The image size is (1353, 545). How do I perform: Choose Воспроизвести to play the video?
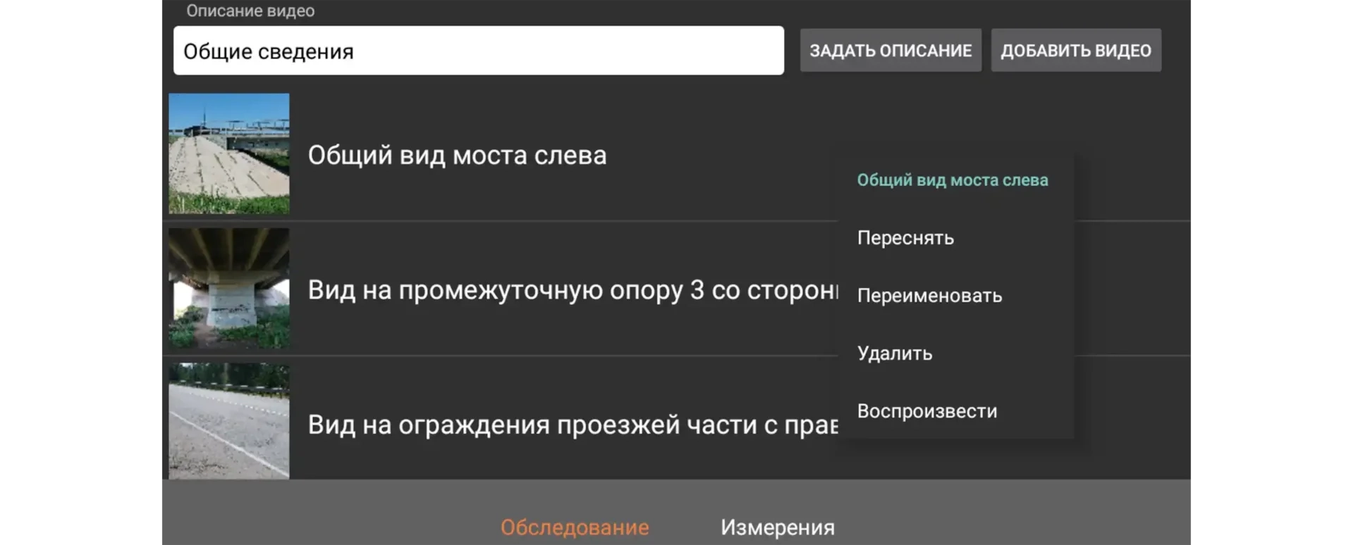(x=927, y=411)
